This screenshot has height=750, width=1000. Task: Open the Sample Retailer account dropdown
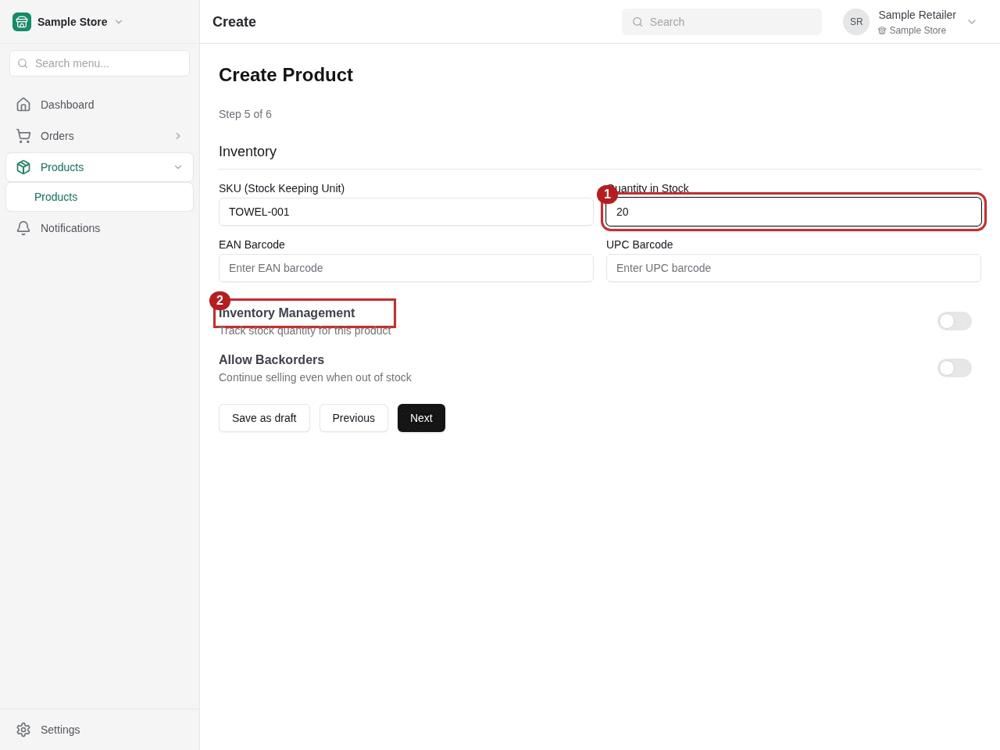point(972,22)
